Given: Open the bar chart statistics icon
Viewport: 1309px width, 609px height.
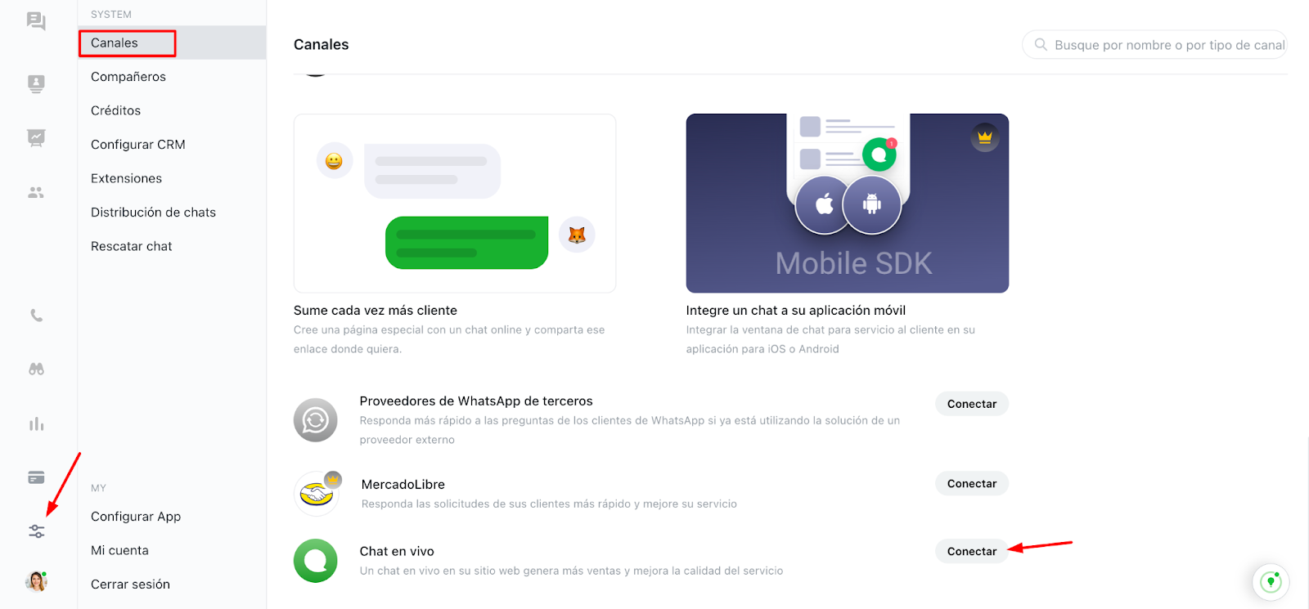Looking at the screenshot, I should click(36, 423).
